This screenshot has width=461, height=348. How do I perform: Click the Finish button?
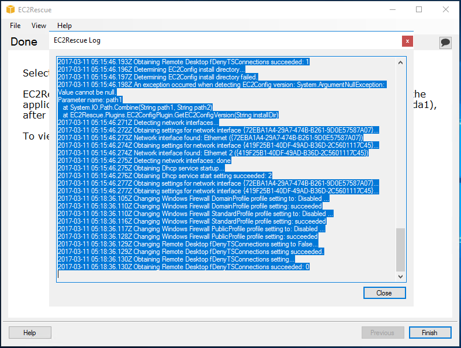pyautogui.click(x=430, y=333)
